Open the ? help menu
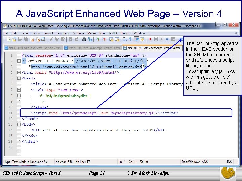Screen dimensions: 242x181 [x=149, y=33]
